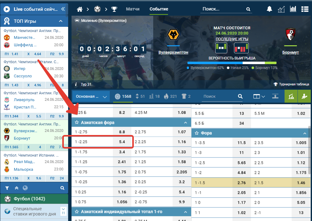Collapse Азиатский индивидуальный тотал 1-го section
This screenshot has height=221, width=312.
(186, 212)
